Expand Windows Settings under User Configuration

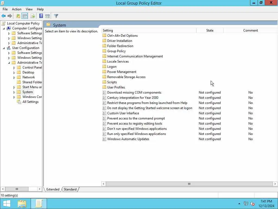(9, 58)
